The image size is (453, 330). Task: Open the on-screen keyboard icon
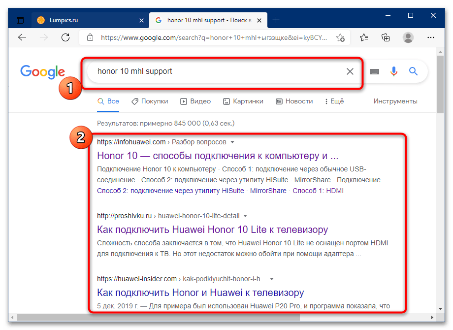point(374,71)
